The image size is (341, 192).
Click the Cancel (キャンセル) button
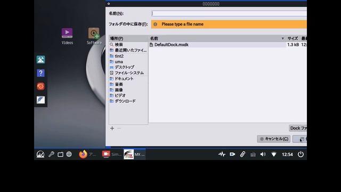273,139
